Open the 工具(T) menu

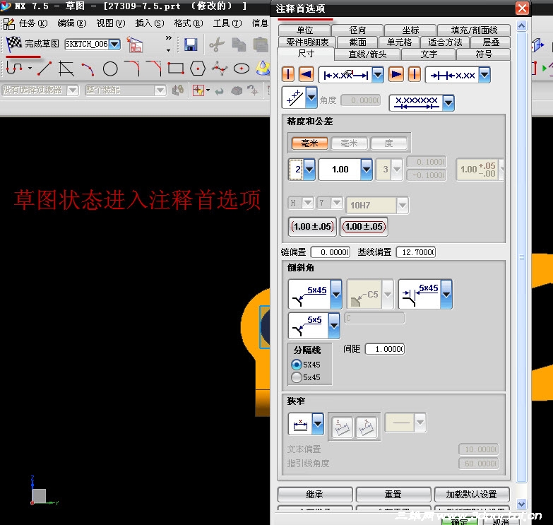(x=227, y=23)
